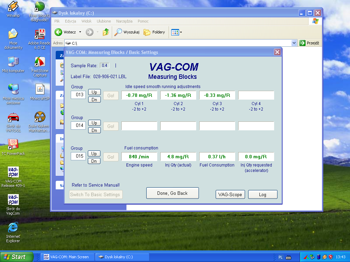Screen dimensions: 350x262
Task: Click the group 013 number field
Action: (78, 95)
